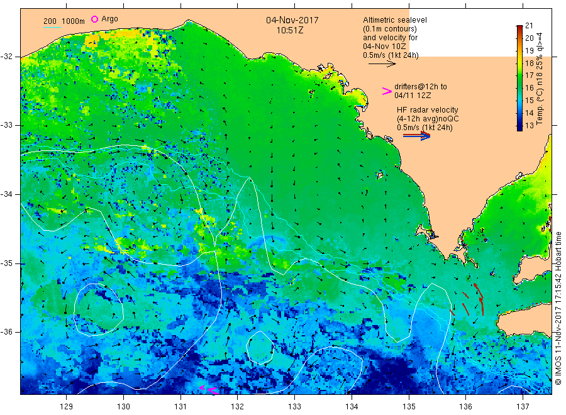Click the '04-Nov 10Z' legend text
The height and width of the screenshot is (415, 566).
click(x=384, y=47)
